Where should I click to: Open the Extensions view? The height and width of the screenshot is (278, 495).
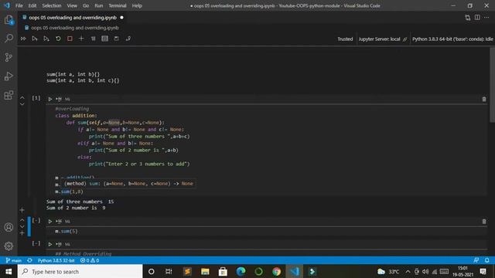coord(9,95)
